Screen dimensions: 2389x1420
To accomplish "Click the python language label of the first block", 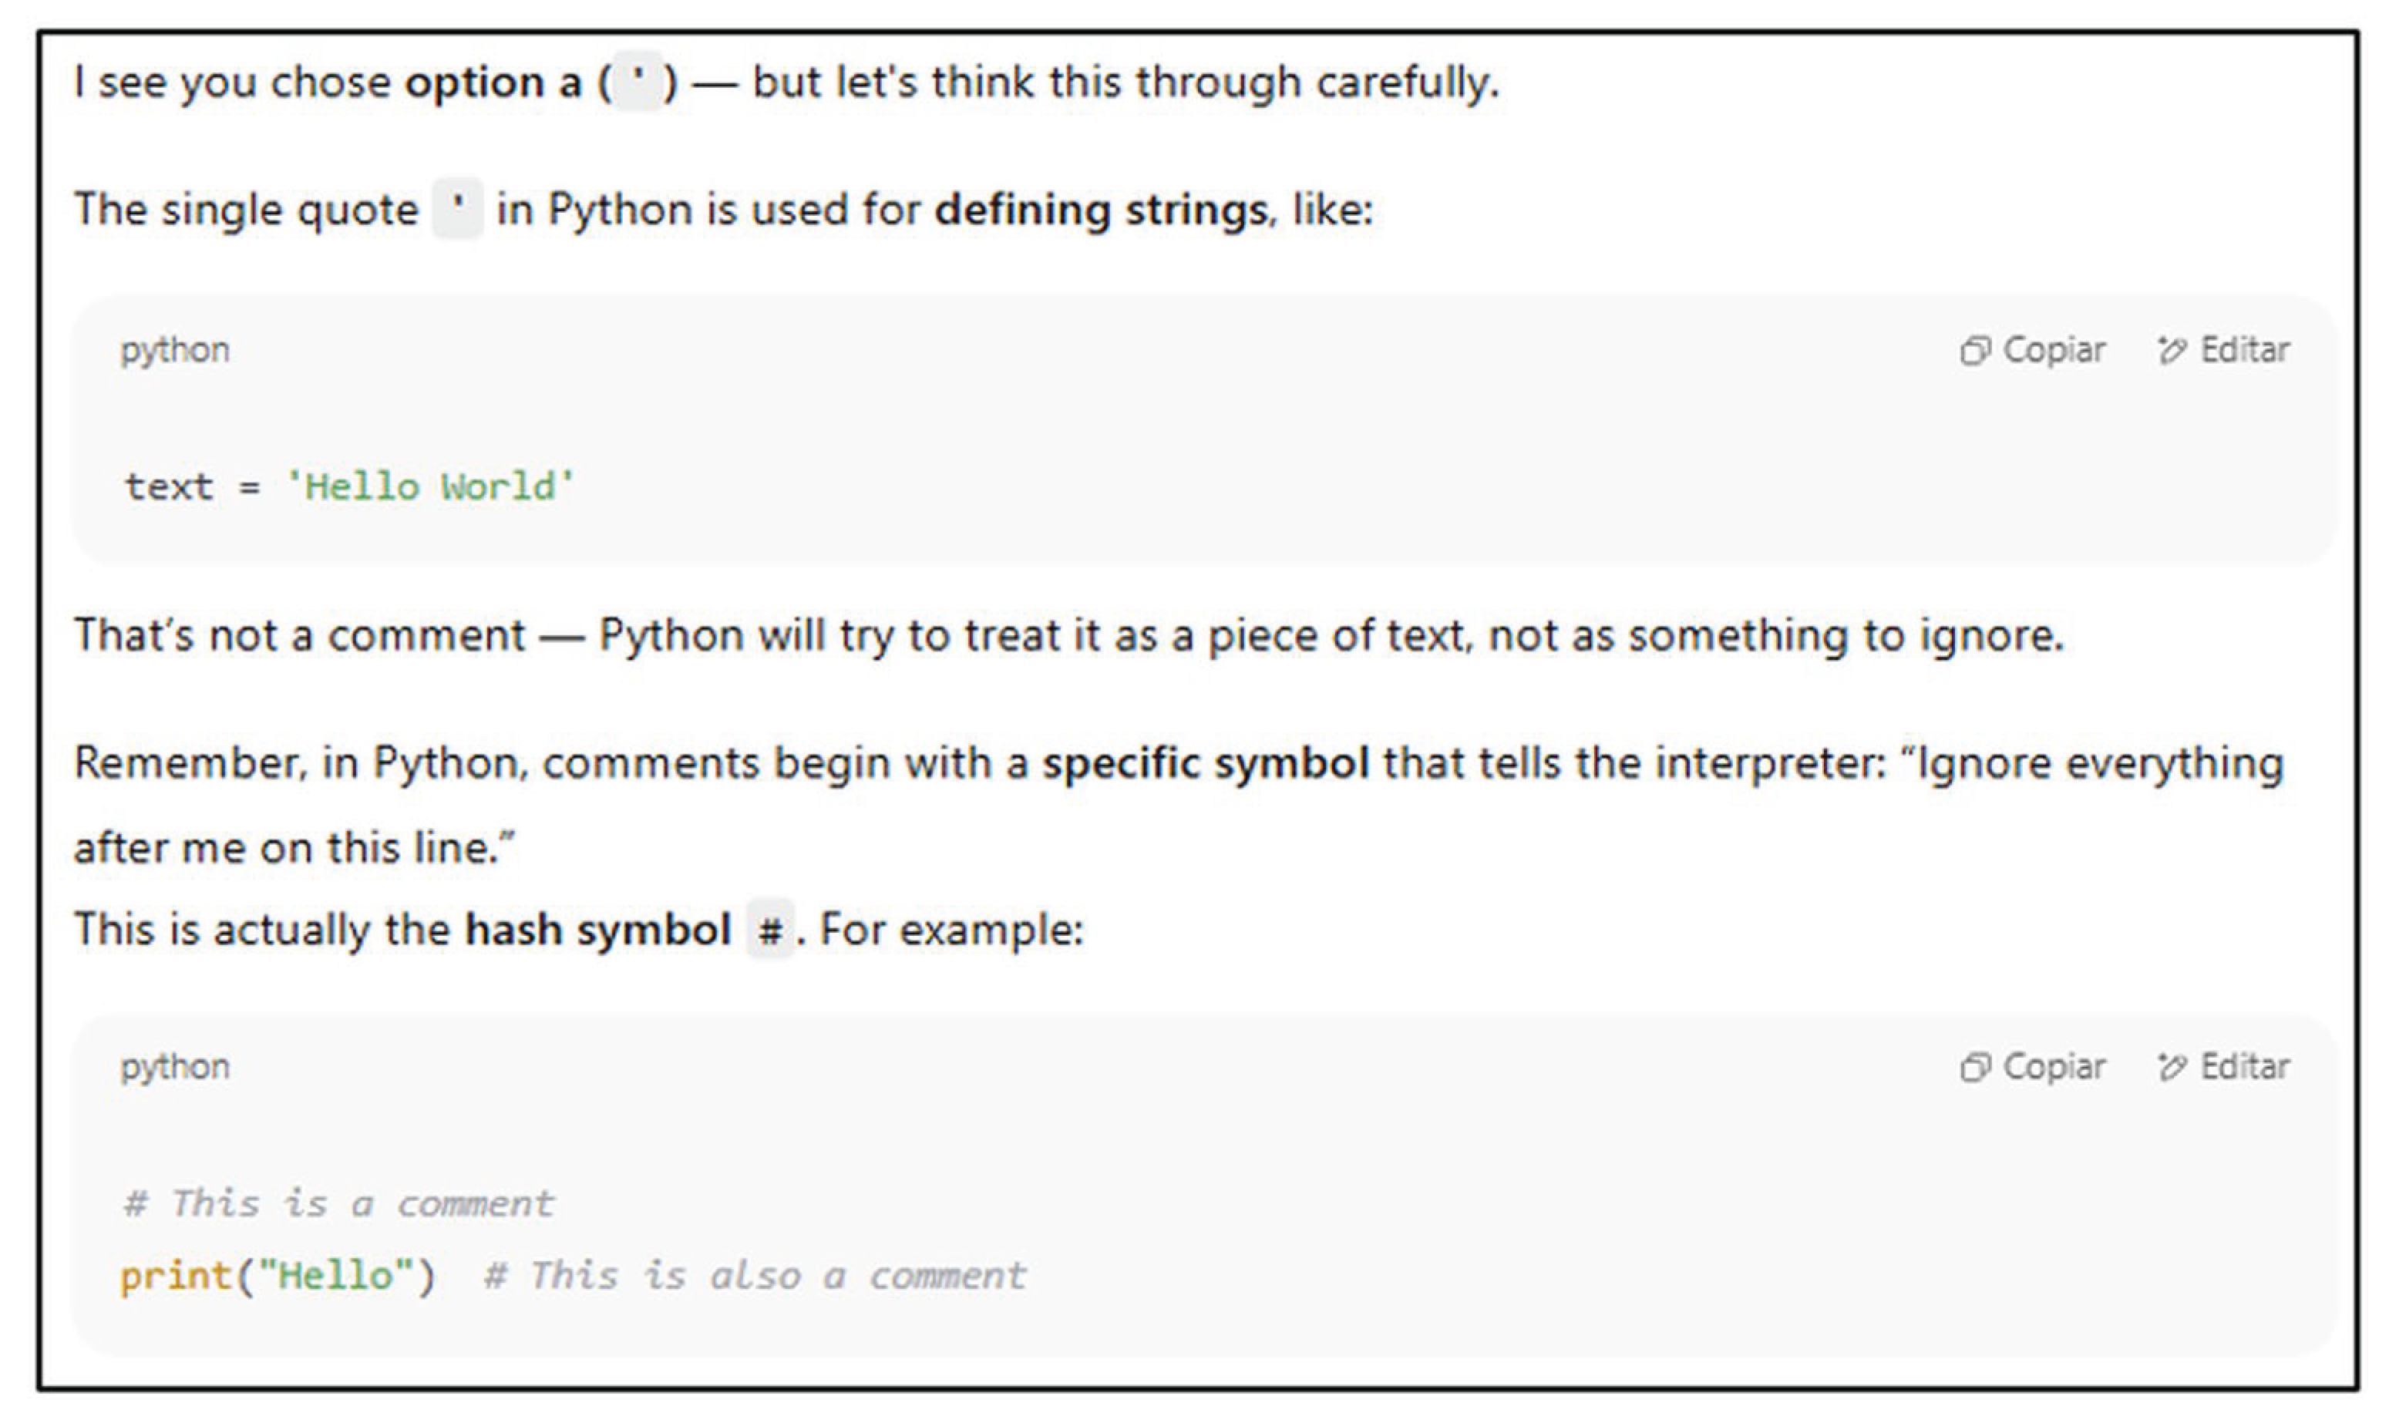I will (x=175, y=352).
